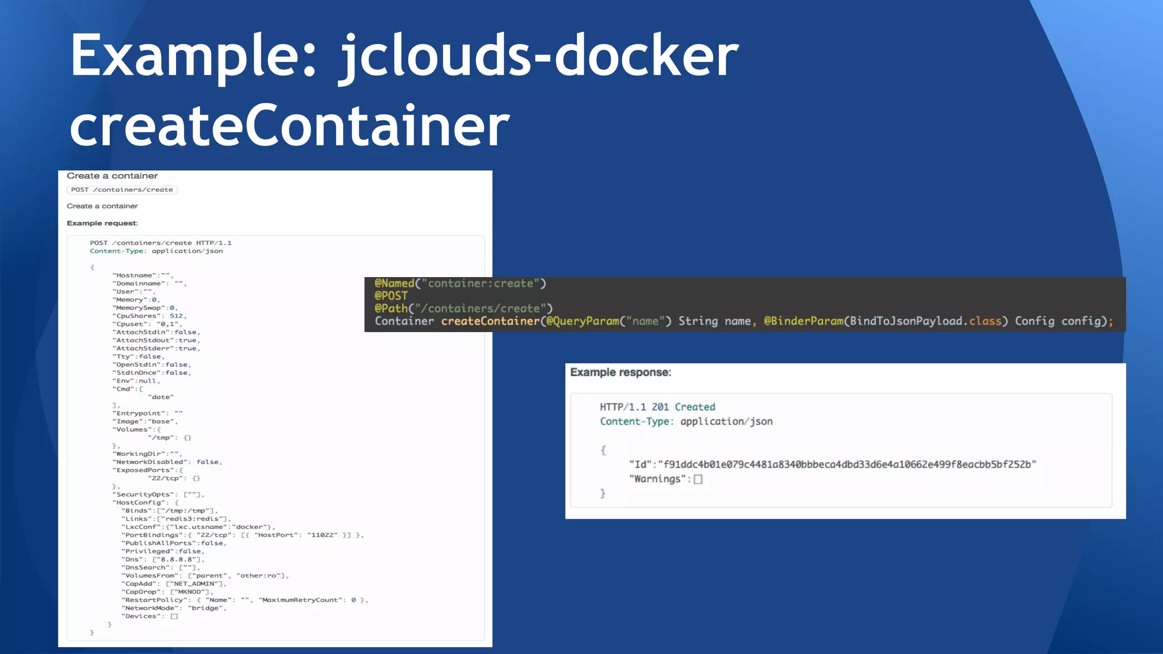1163x654 pixels.
Task: Click the "Dns": ["8.8.8.8"] line
Action: click(x=163, y=560)
